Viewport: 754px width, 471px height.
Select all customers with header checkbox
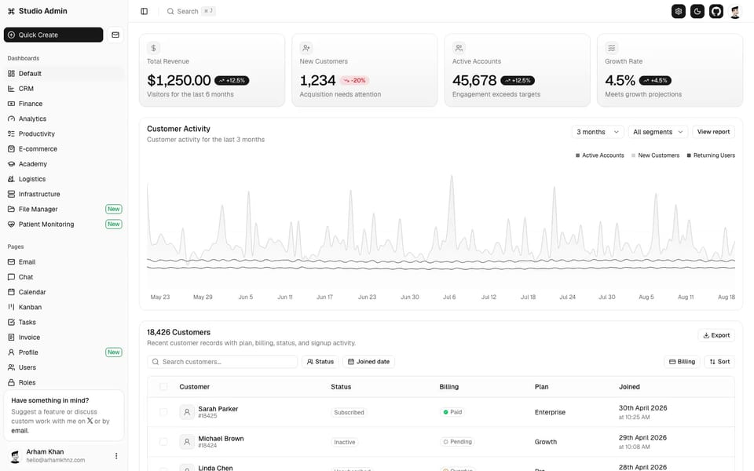tap(163, 386)
